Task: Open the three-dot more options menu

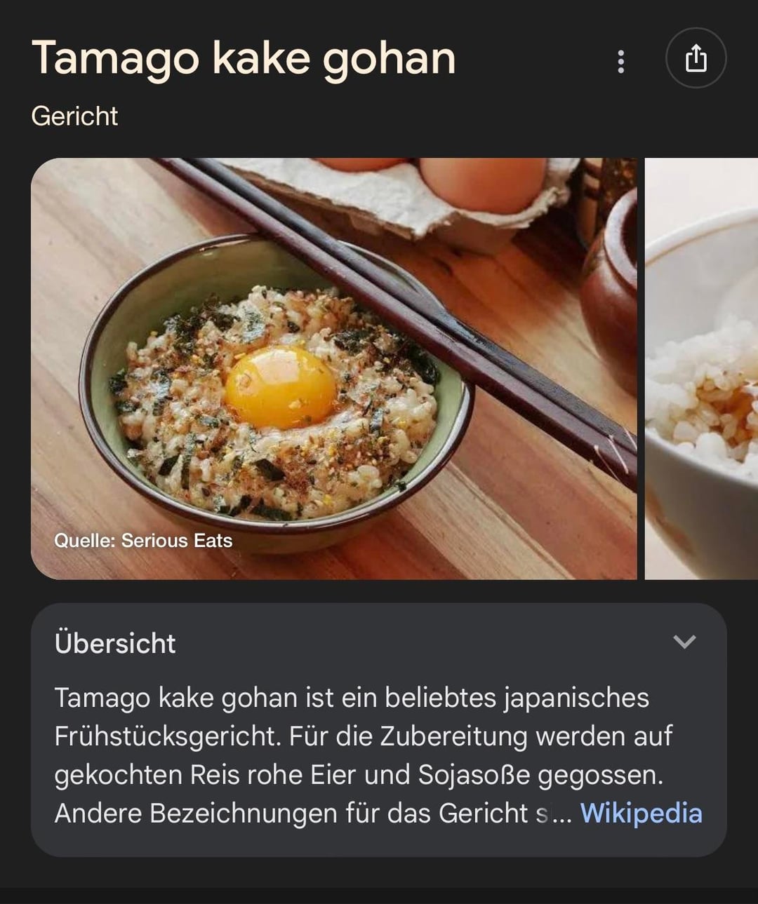Action: tap(620, 62)
